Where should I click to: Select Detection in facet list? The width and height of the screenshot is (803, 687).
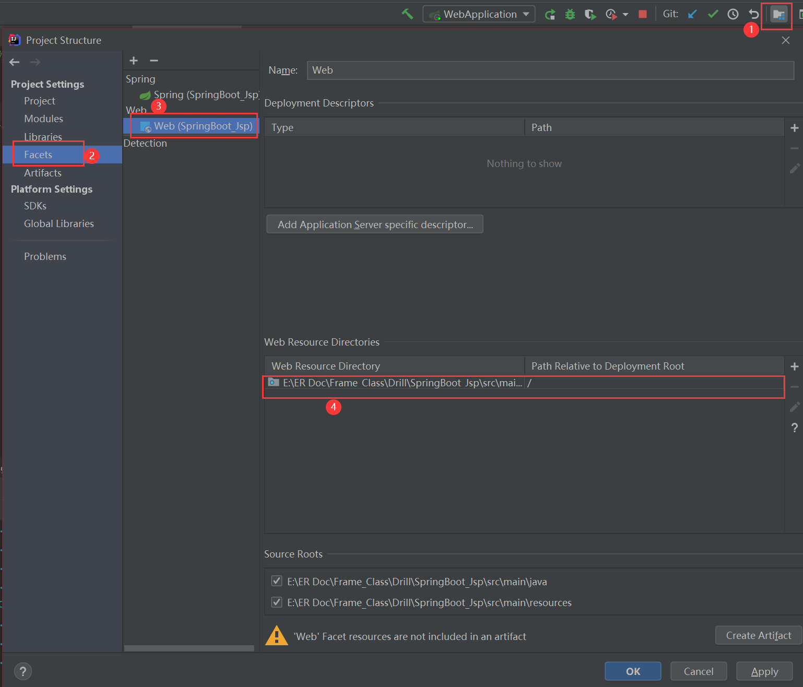(x=145, y=143)
